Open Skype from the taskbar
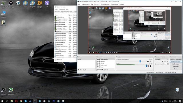183x103 pixels. pyautogui.click(x=26, y=101)
